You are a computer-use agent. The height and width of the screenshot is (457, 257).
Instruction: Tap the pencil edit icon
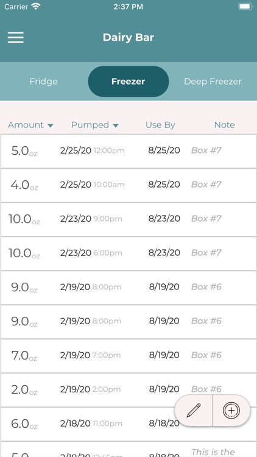point(194,411)
